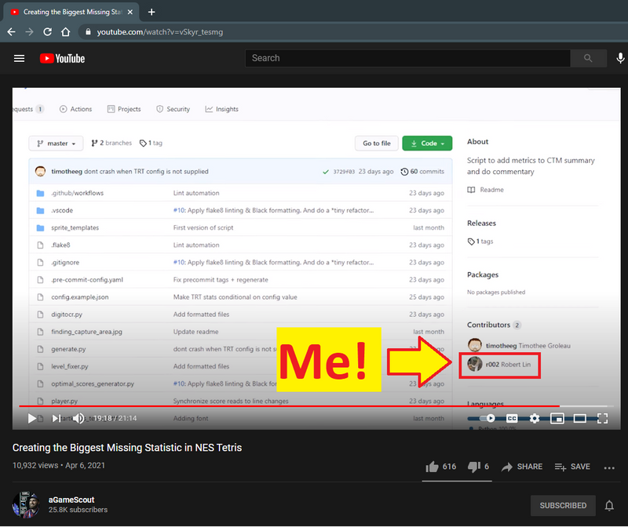This screenshot has width=628, height=527.
Task: Switch to miniplayer mode
Action: click(x=557, y=418)
